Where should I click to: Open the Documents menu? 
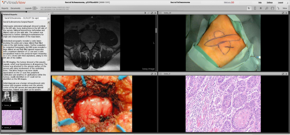[15, 8]
